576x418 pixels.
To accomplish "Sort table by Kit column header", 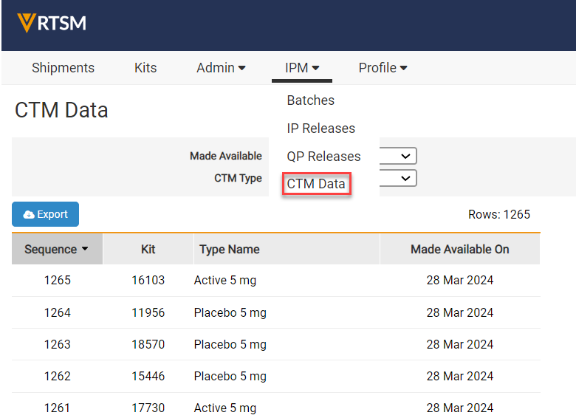I will pyautogui.click(x=148, y=250).
